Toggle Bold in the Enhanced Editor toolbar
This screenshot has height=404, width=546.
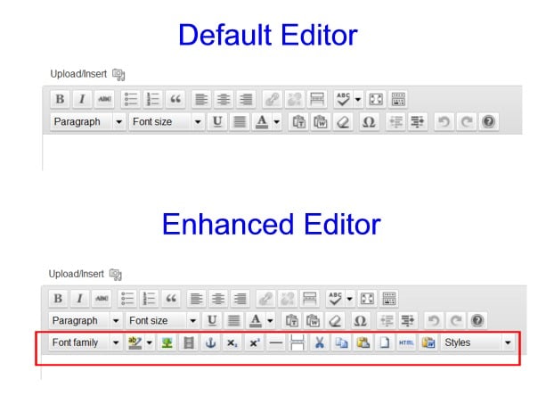58,299
